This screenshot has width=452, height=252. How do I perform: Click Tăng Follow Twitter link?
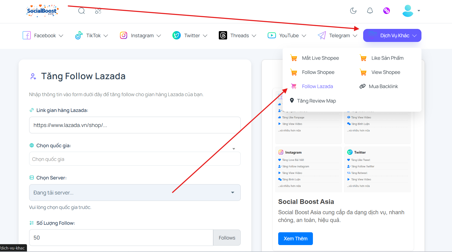pos(363,166)
